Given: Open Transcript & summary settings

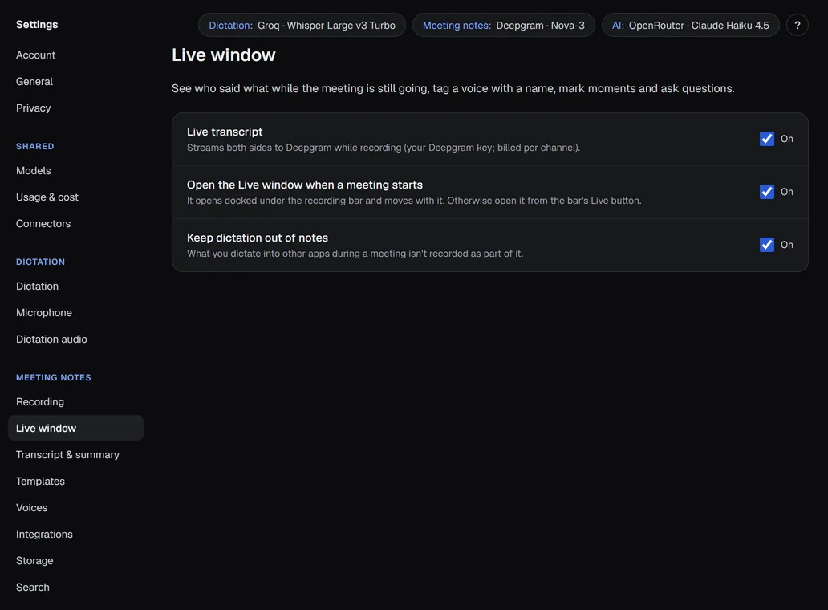Looking at the screenshot, I should click(x=75, y=455).
